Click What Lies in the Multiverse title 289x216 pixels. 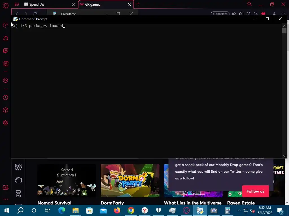192,203
